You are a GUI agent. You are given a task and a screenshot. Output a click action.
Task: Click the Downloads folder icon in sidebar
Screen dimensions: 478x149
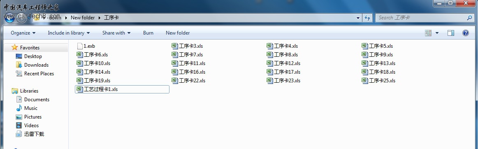point(19,65)
